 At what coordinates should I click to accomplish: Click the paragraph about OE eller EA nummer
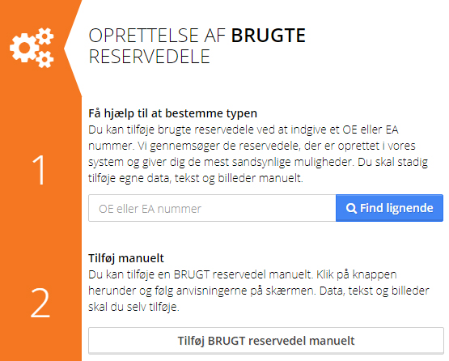(258, 154)
